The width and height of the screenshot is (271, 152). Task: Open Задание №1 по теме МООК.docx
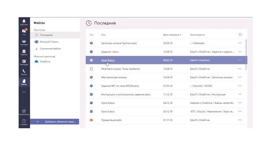120,86
